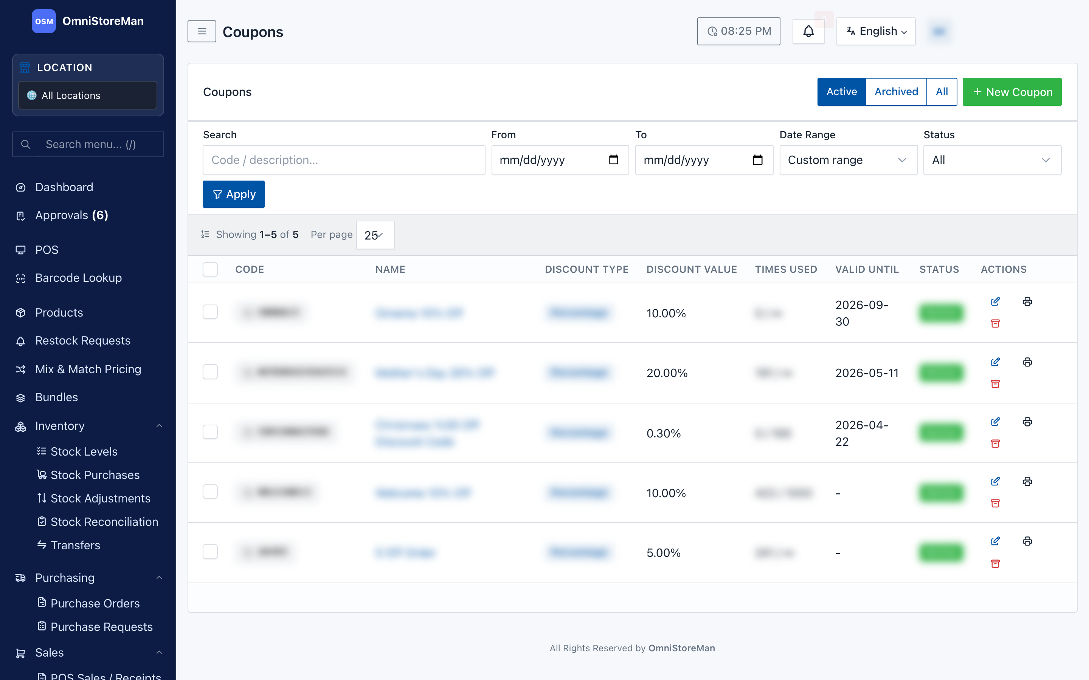
Task: Print the 20.00% coupon valid until 2026-05-11
Action: tap(1027, 362)
